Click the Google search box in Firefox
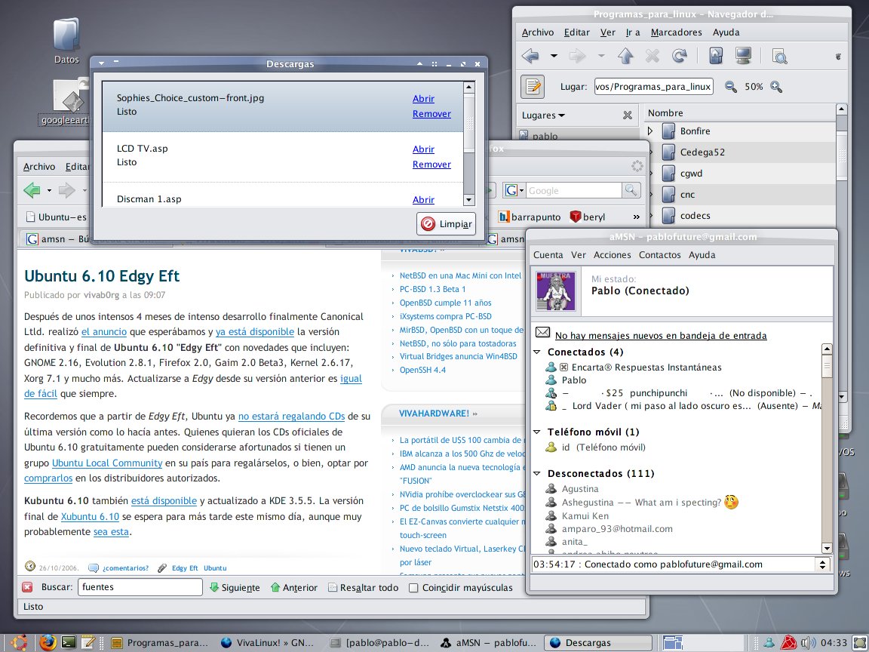869x652 pixels. [573, 191]
